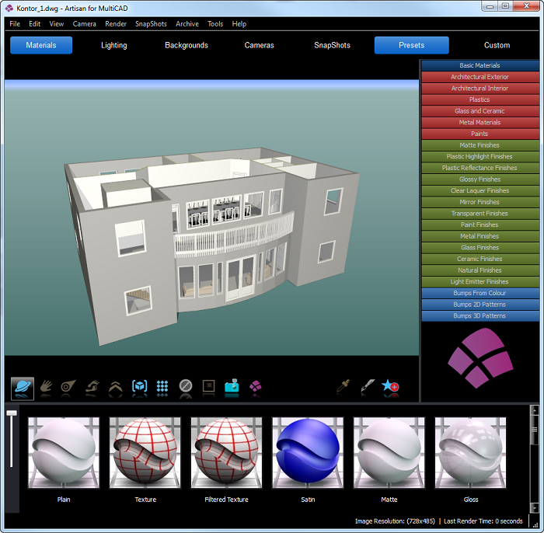Expand the Architectural Interior category
Image resolution: width=544 pixels, height=533 pixels.
pos(480,89)
